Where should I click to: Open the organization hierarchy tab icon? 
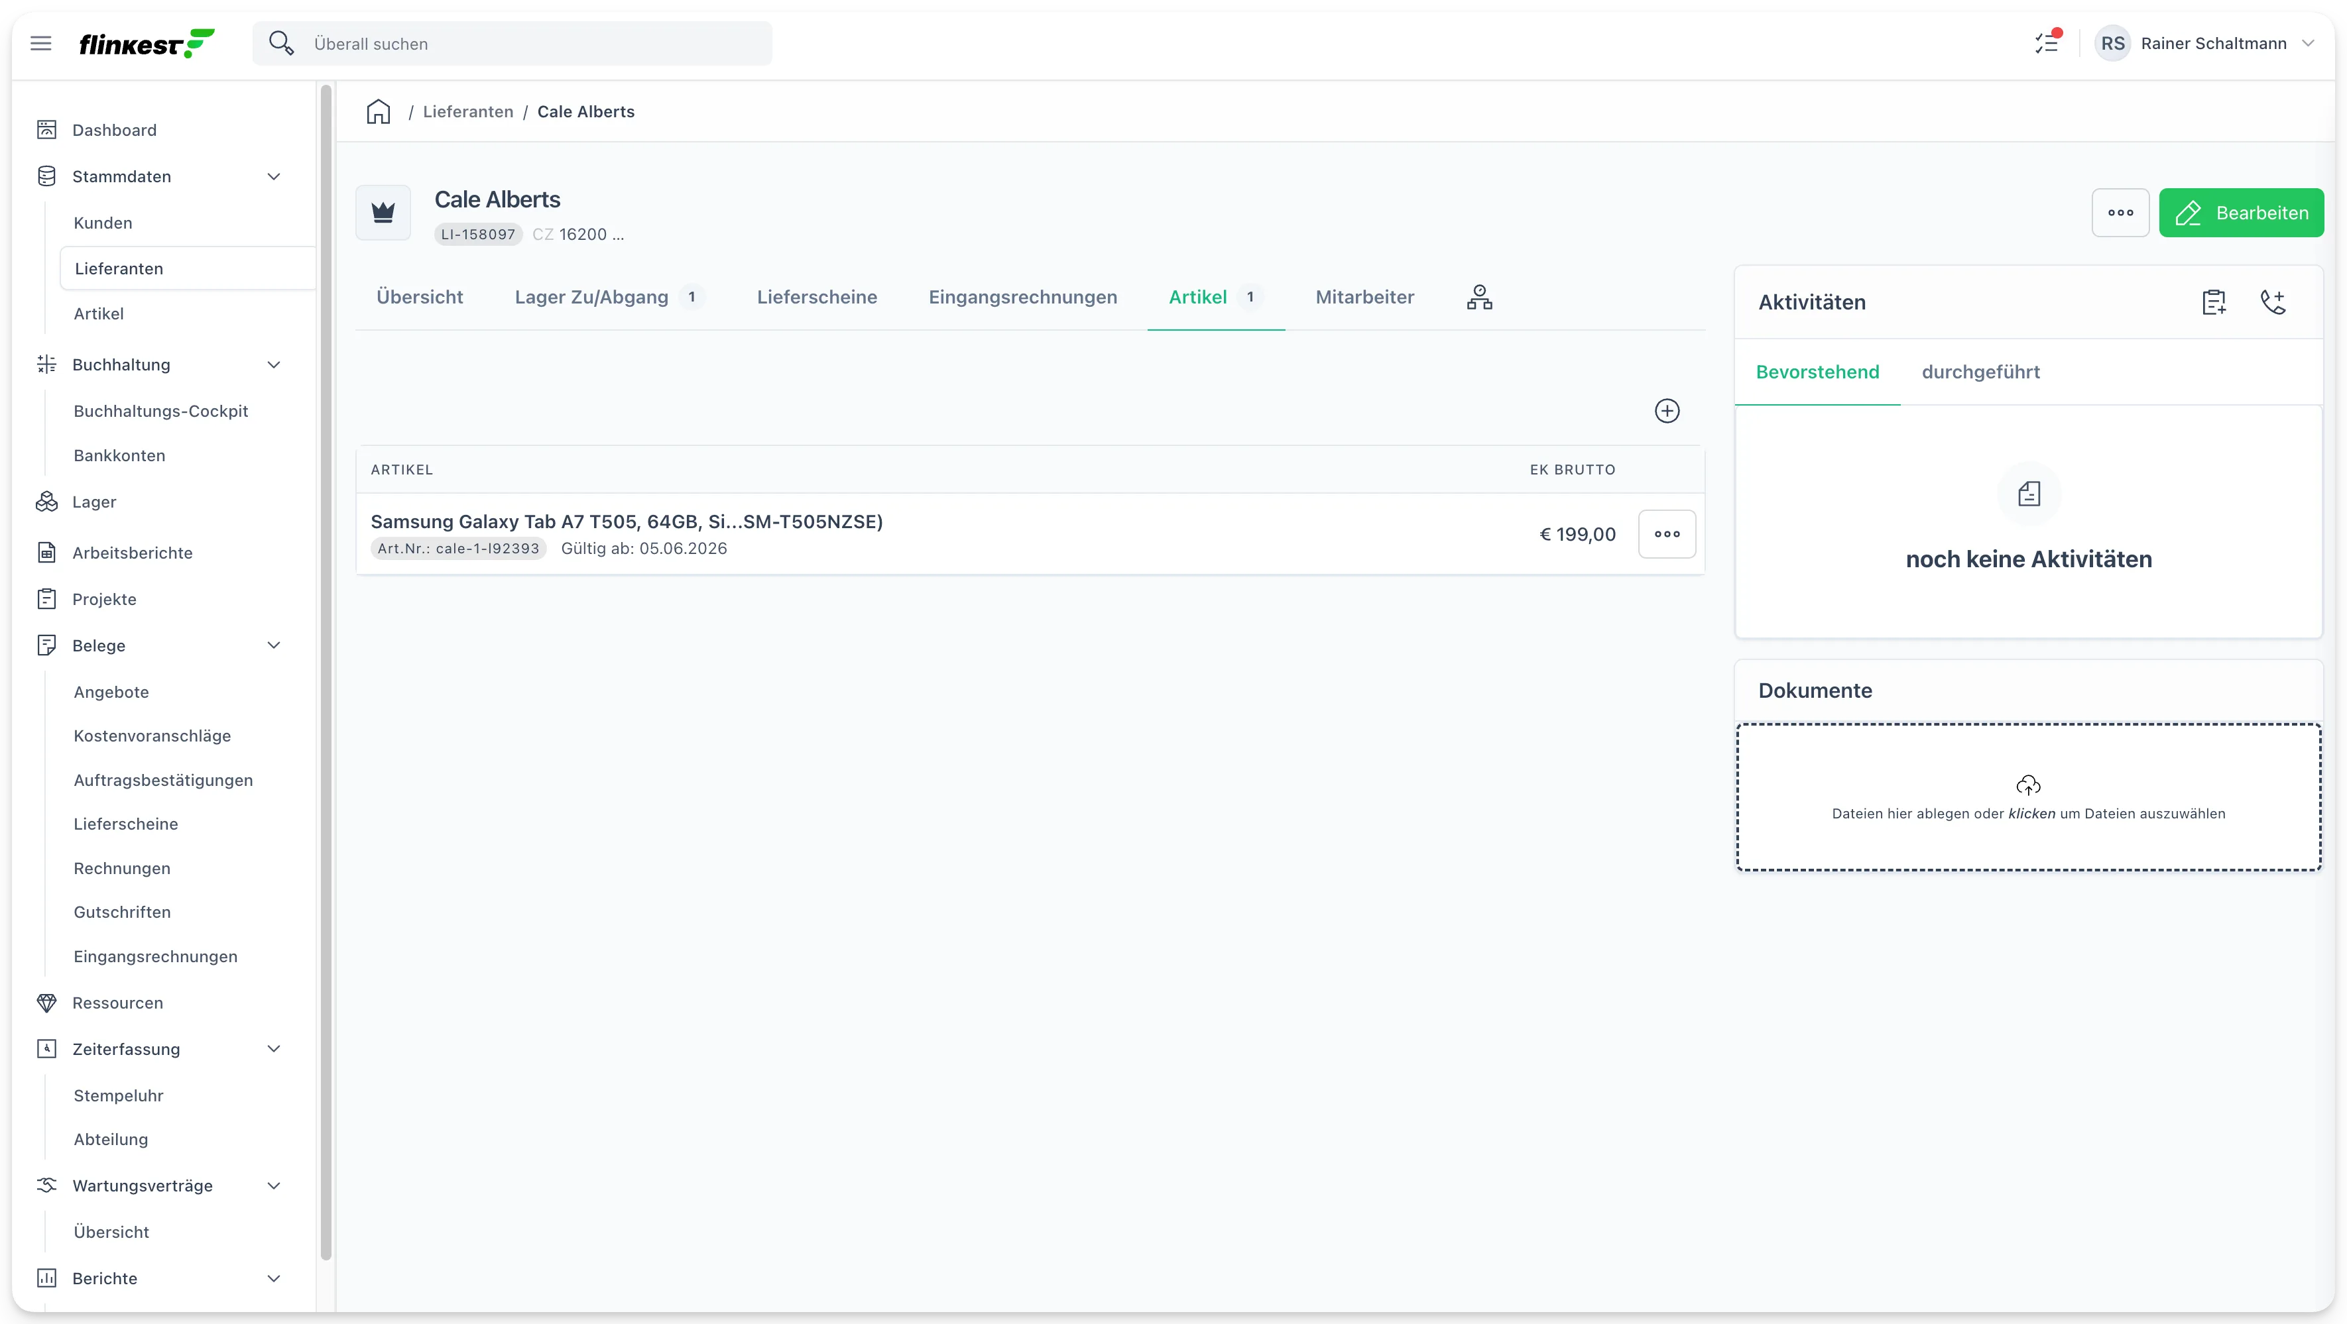pyautogui.click(x=1478, y=297)
